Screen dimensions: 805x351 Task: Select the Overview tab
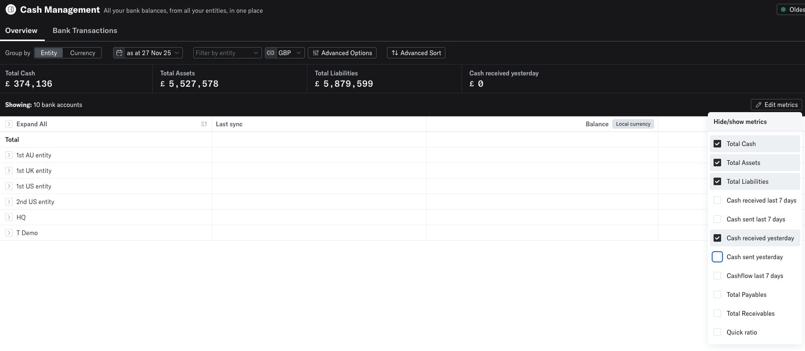tap(21, 31)
